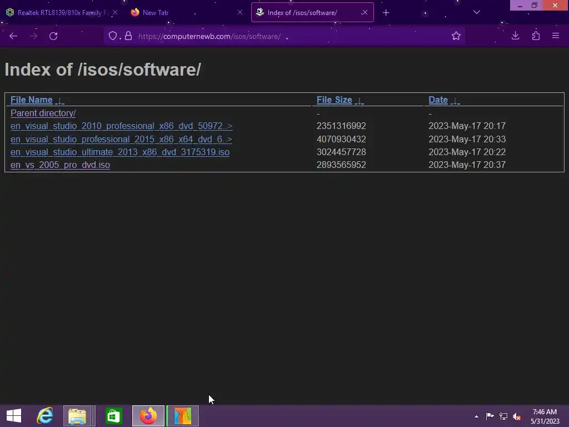
Task: Download en_visual_studio_professional_2015 iso
Action: coord(121,139)
